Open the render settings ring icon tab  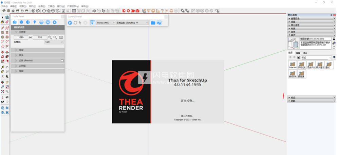[x=48, y=22]
